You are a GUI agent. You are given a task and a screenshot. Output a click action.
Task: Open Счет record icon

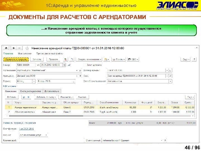[x=170, y=76]
